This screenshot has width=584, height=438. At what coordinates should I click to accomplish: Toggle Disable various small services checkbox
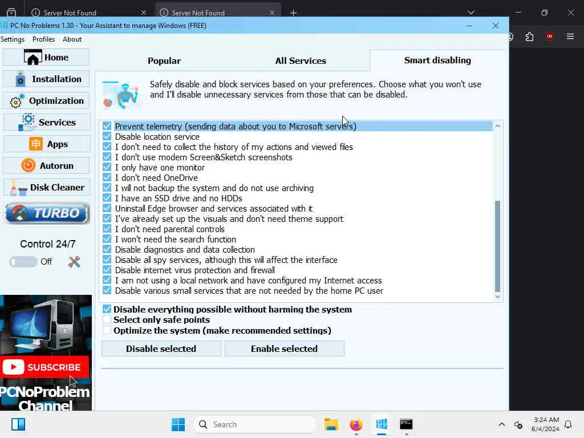point(107,290)
